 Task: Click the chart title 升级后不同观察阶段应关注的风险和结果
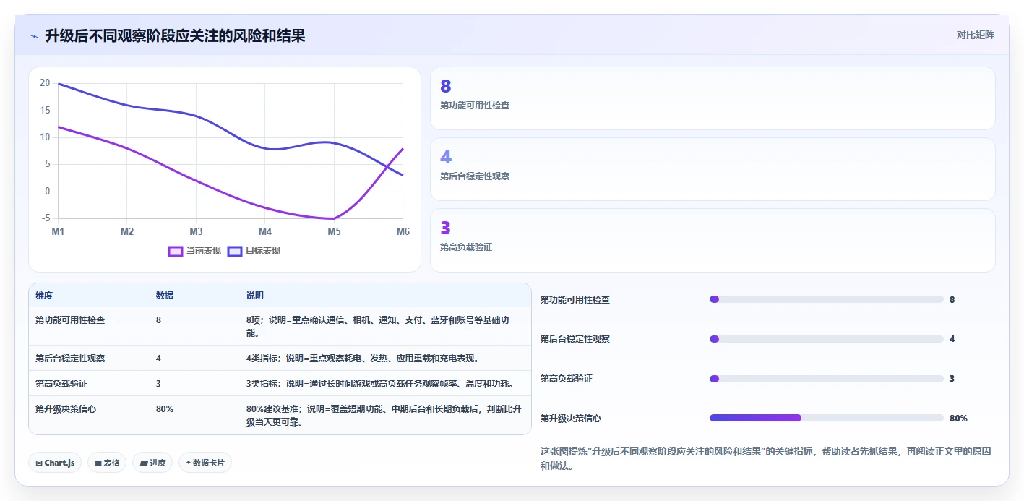point(175,35)
